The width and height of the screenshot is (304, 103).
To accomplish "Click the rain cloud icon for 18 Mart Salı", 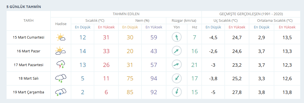I will click(x=61, y=78).
